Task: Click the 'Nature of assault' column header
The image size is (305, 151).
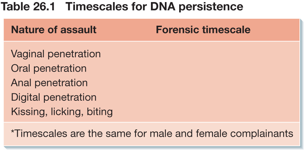Action: click(x=54, y=30)
